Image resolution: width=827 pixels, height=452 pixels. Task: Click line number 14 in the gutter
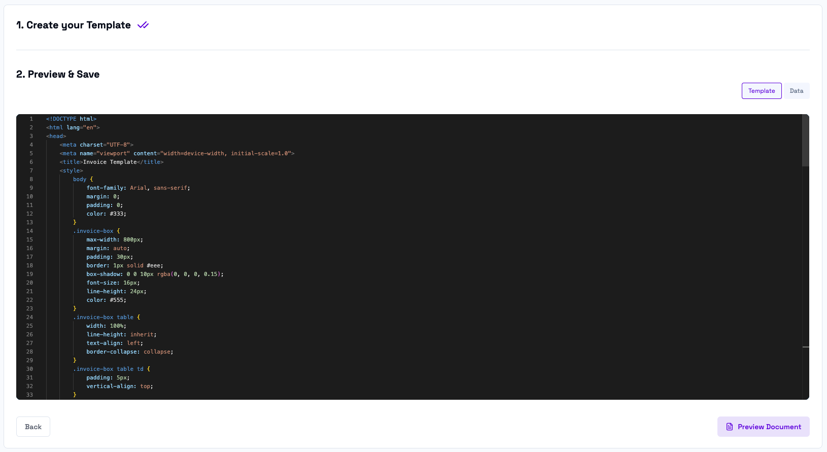coord(29,231)
